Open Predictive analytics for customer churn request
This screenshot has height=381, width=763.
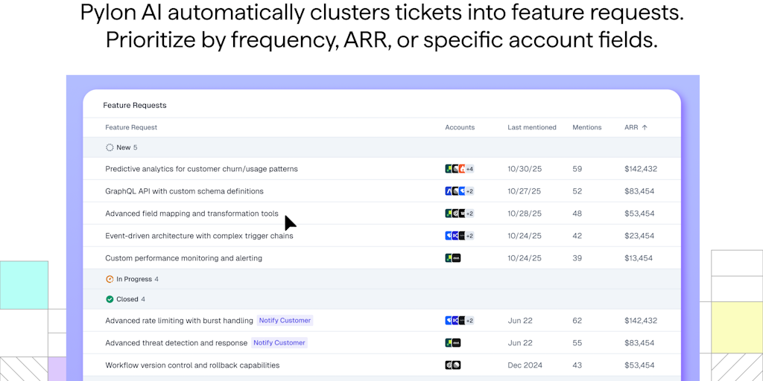click(x=201, y=169)
